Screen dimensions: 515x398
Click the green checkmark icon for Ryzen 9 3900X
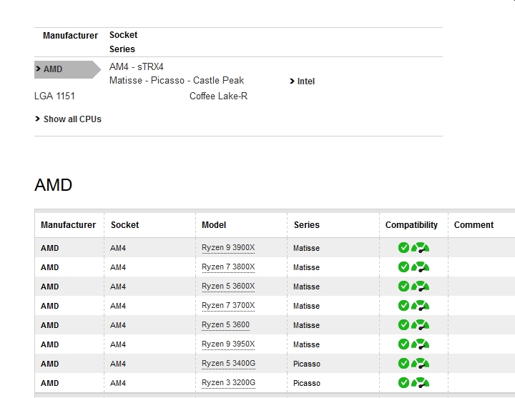click(x=403, y=248)
